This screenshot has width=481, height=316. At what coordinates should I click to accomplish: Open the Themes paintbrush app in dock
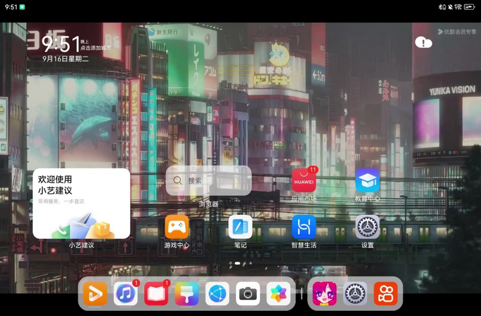pyautogui.click(x=187, y=294)
